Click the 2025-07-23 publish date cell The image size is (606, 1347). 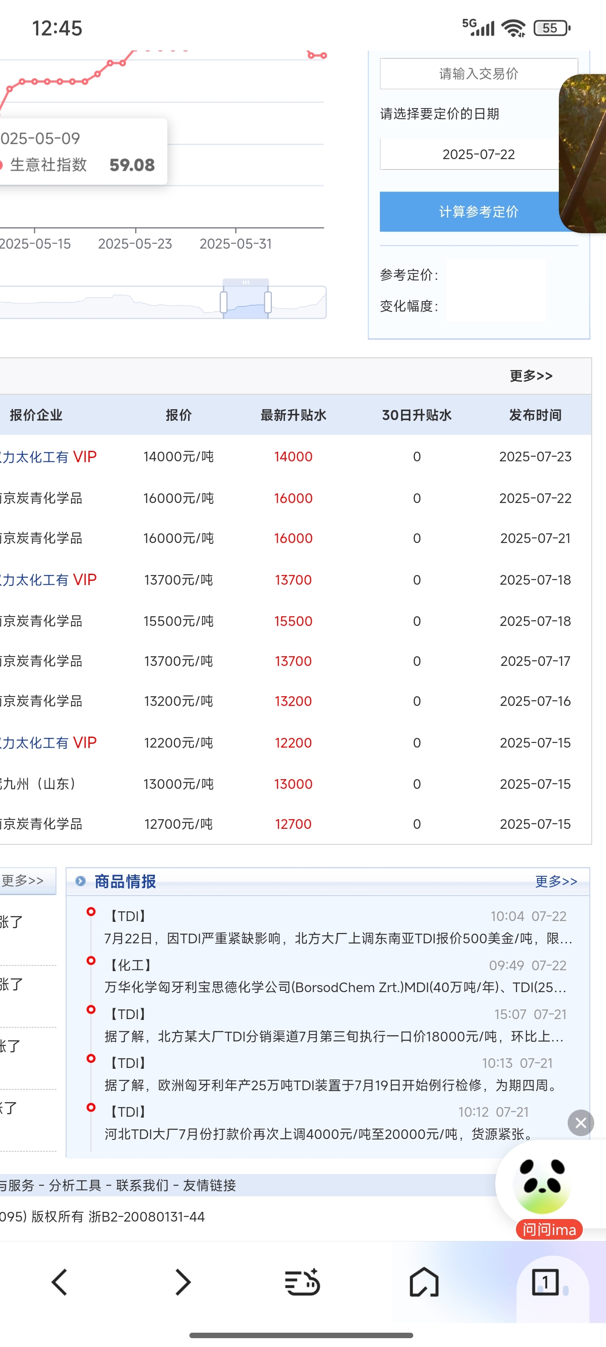click(x=535, y=457)
